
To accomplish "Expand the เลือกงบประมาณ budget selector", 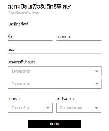I will 79,108.
